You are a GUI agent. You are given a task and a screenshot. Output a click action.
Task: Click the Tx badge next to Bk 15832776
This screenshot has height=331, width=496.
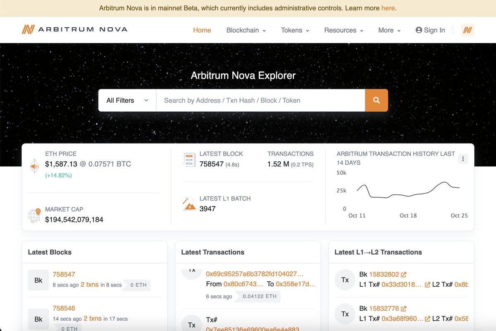click(x=345, y=314)
